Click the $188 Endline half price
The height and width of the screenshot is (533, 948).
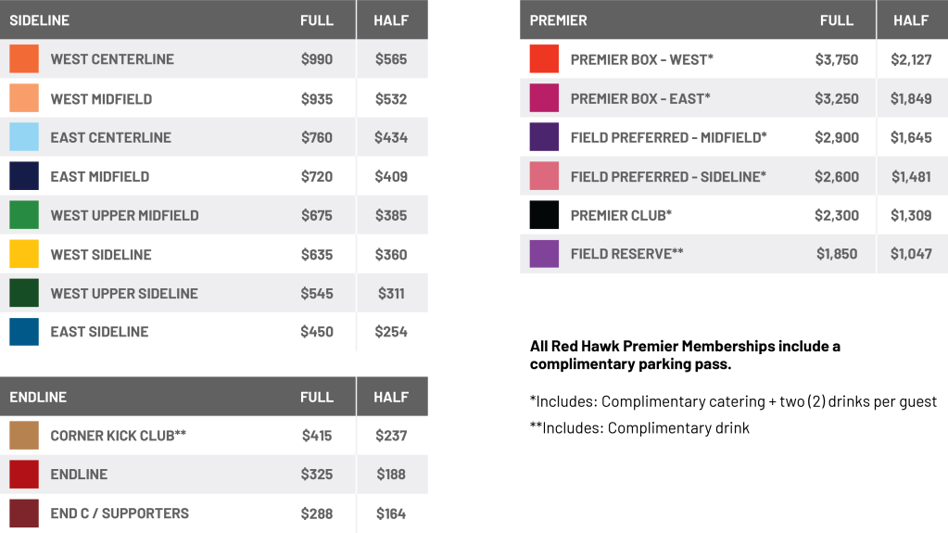pos(391,474)
